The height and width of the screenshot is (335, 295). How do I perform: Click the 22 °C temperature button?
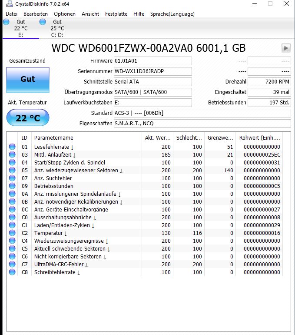(28, 117)
